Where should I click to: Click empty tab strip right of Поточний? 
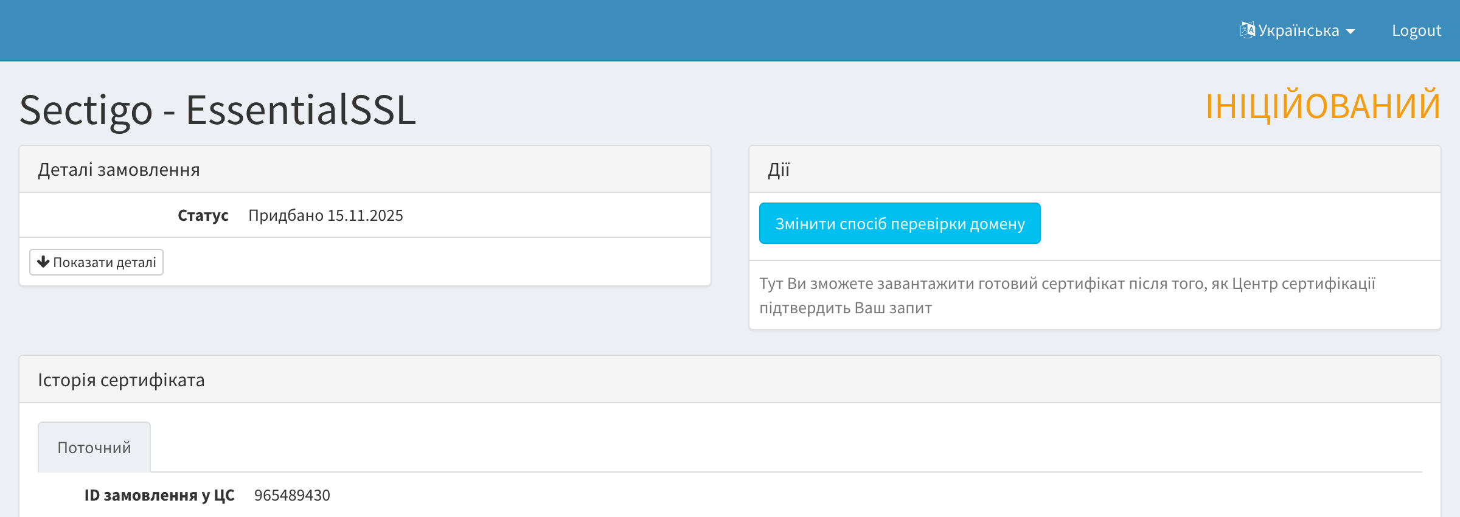730,448
